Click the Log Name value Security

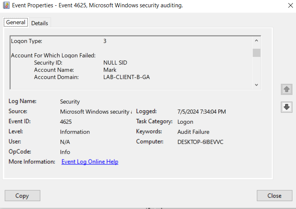[x=70, y=102]
